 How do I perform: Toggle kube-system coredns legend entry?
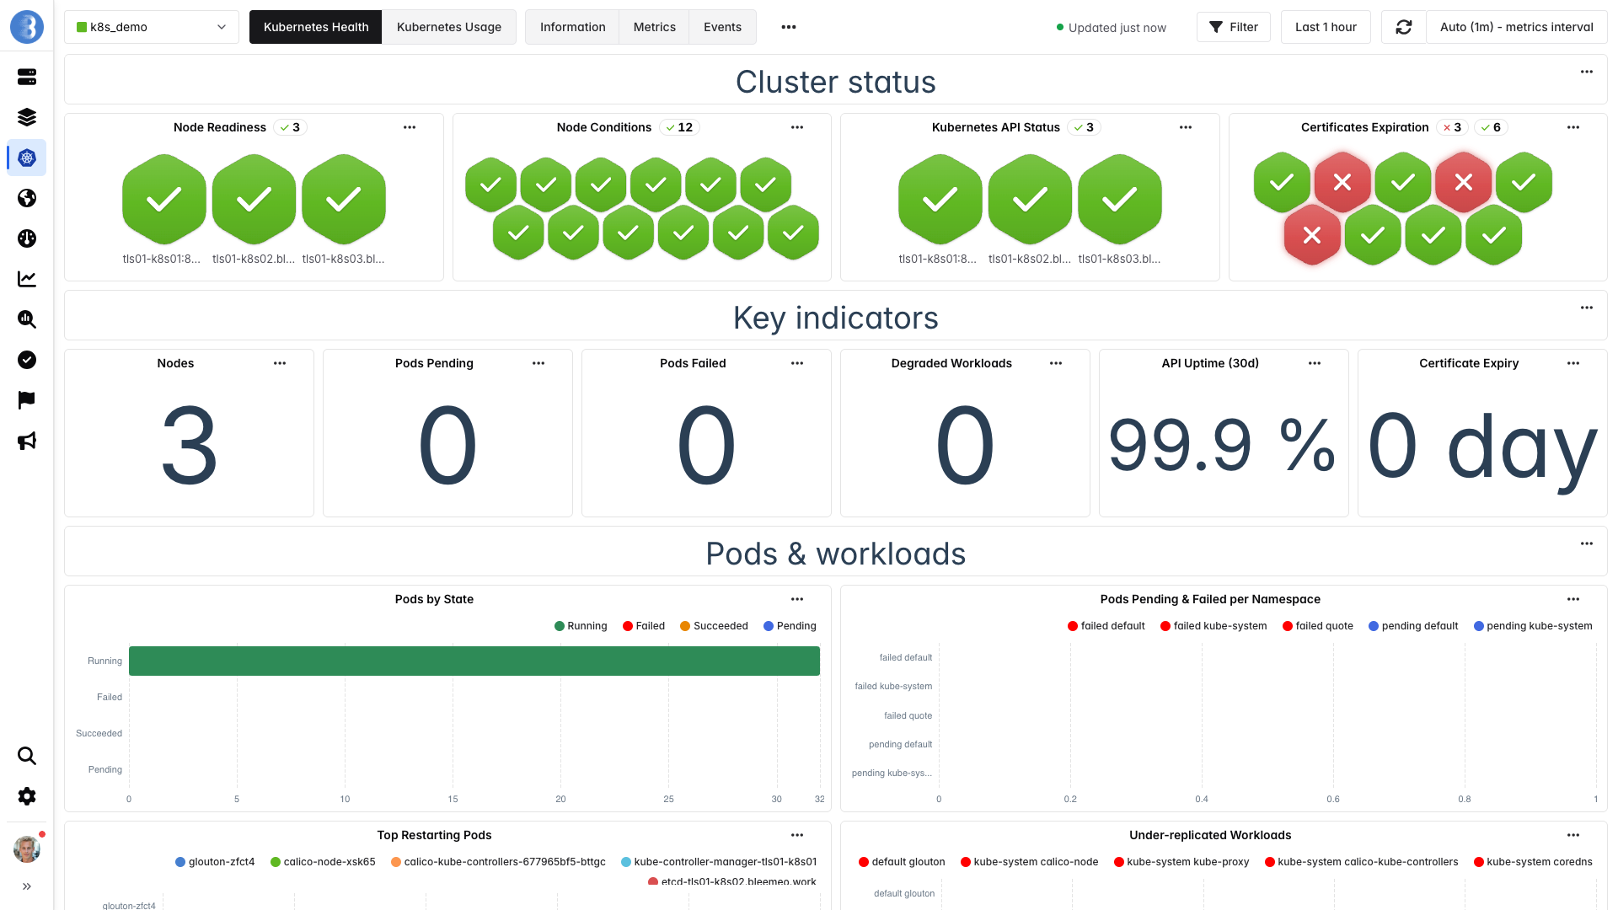(1533, 862)
